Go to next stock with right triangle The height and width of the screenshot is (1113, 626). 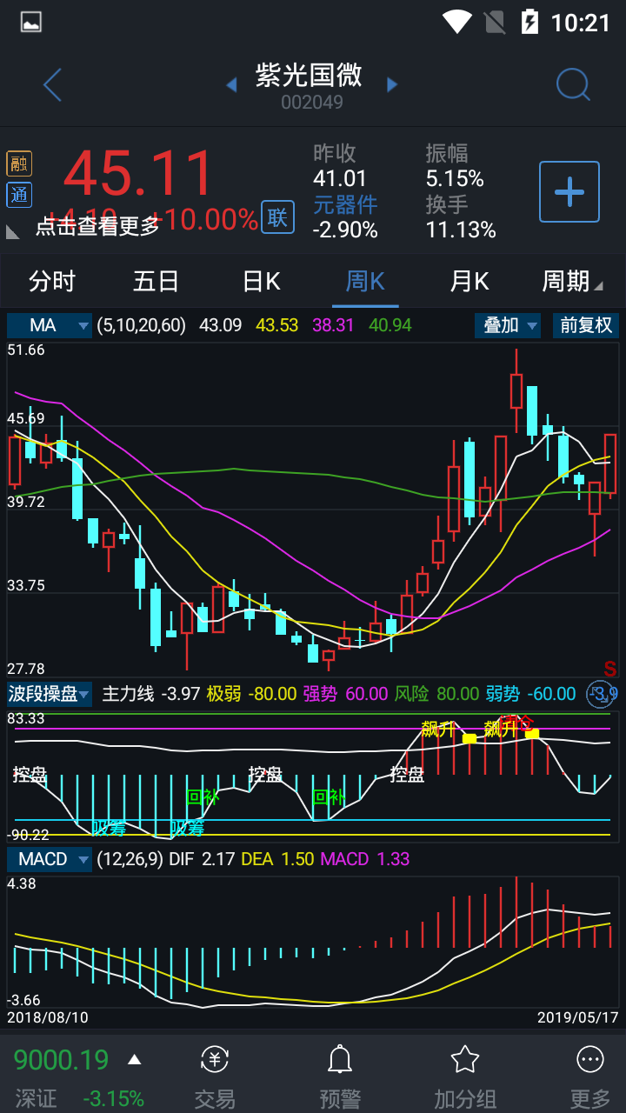[x=392, y=84]
